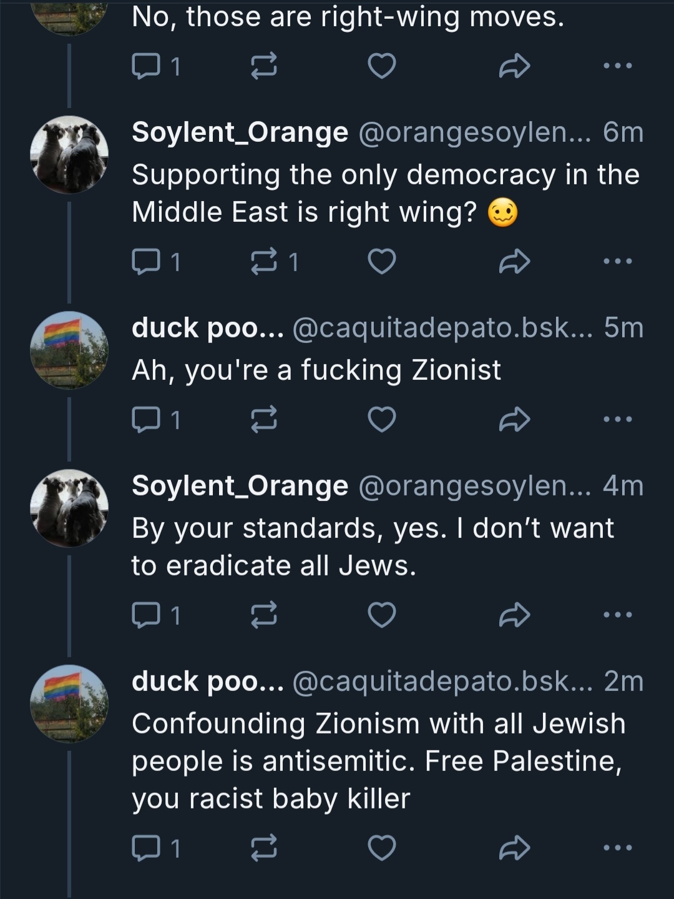Image resolution: width=674 pixels, height=899 pixels.
Task: Share the 'Confounding Zionism' post
Action: (514, 848)
